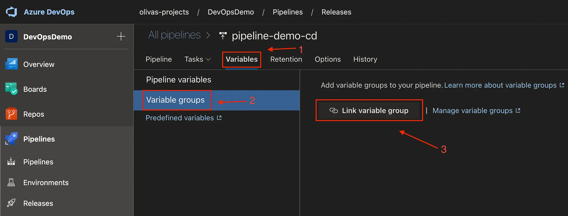Open the Options tab
Screen dimensions: 568x216
click(328, 59)
